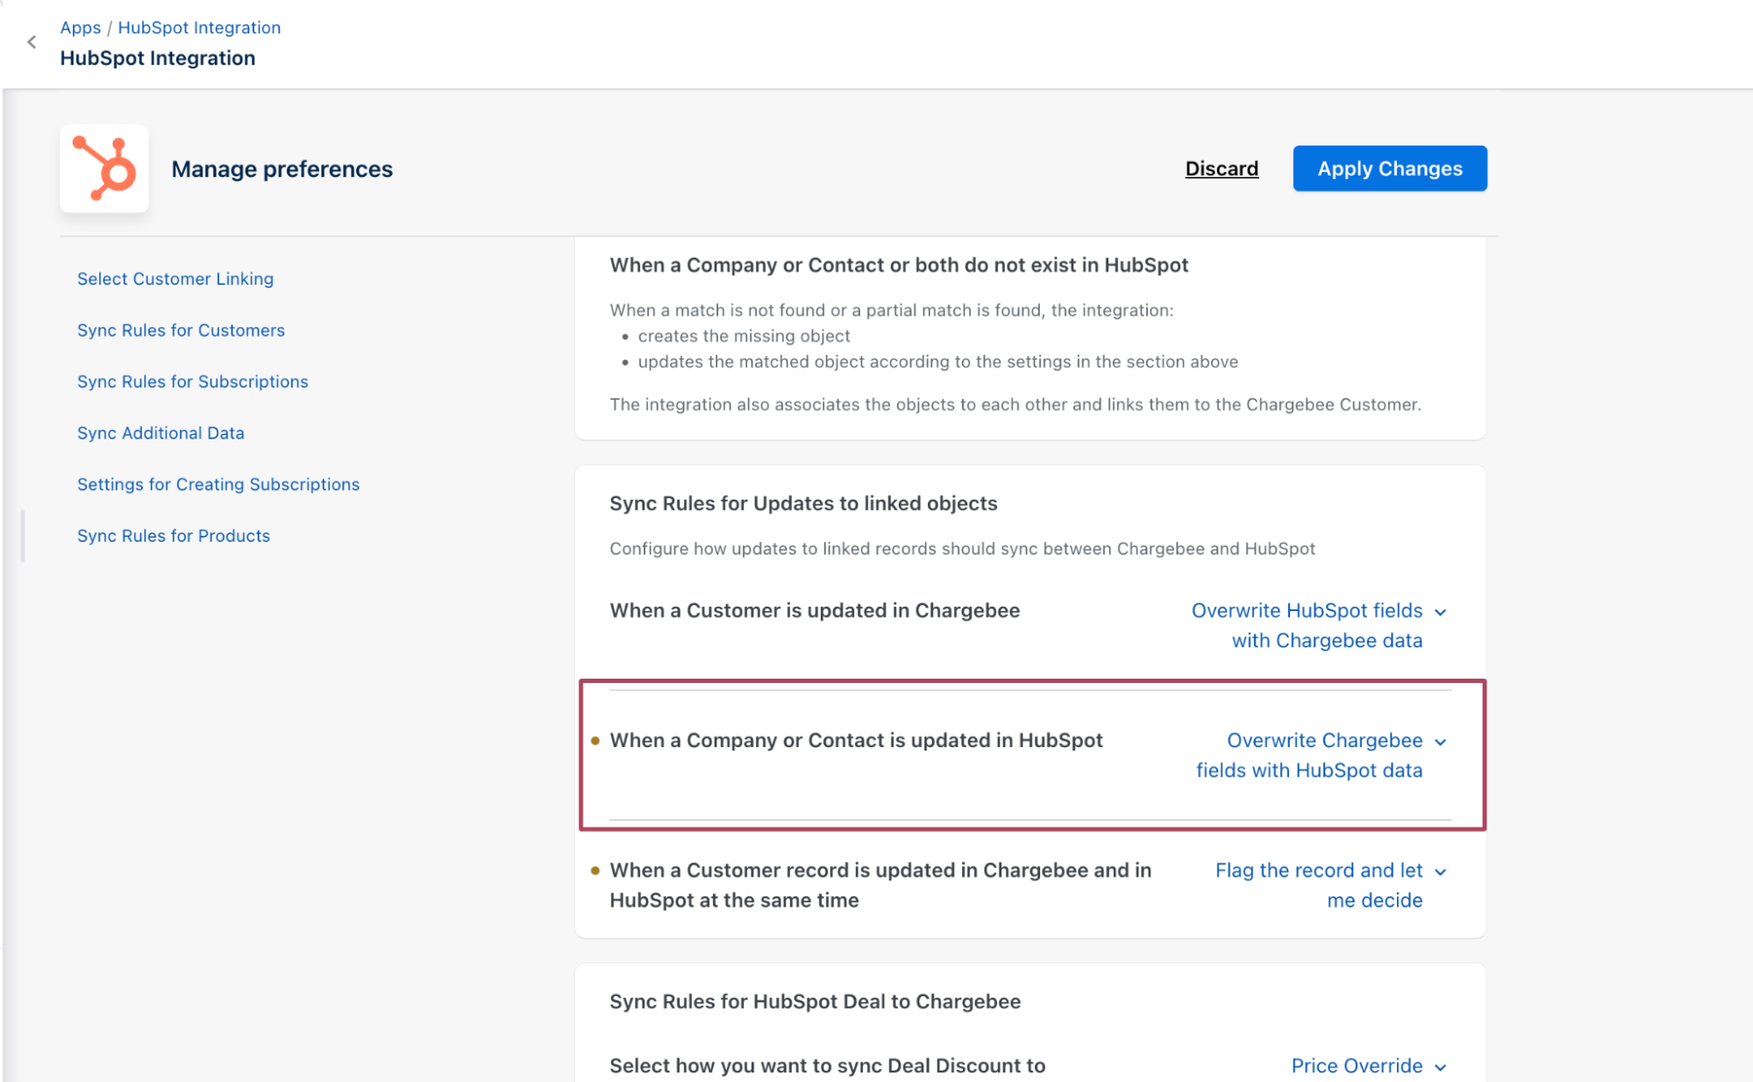1753x1082 pixels.
Task: Click the Discard link
Action: click(1221, 168)
